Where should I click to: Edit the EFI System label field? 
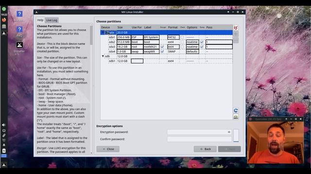(151, 37)
